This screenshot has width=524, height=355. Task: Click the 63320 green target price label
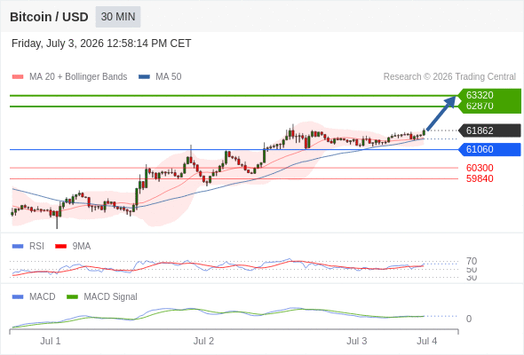point(480,95)
